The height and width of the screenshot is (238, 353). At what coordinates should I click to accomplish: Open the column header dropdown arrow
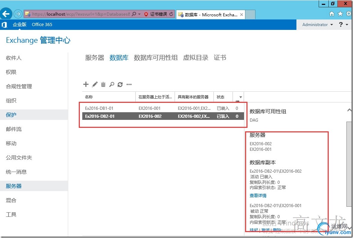(x=241, y=97)
